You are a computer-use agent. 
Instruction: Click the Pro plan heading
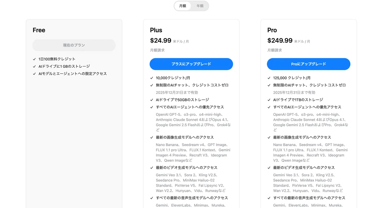(272, 30)
